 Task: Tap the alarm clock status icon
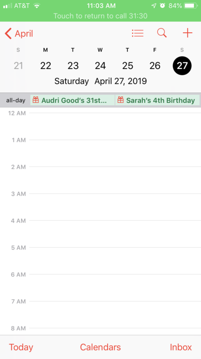(162, 6)
